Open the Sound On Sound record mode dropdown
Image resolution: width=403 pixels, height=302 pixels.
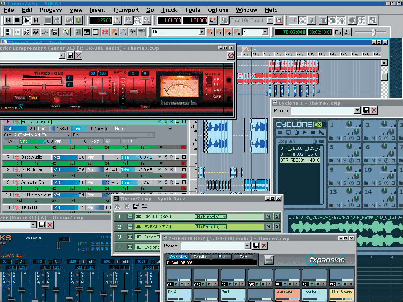[270, 20]
